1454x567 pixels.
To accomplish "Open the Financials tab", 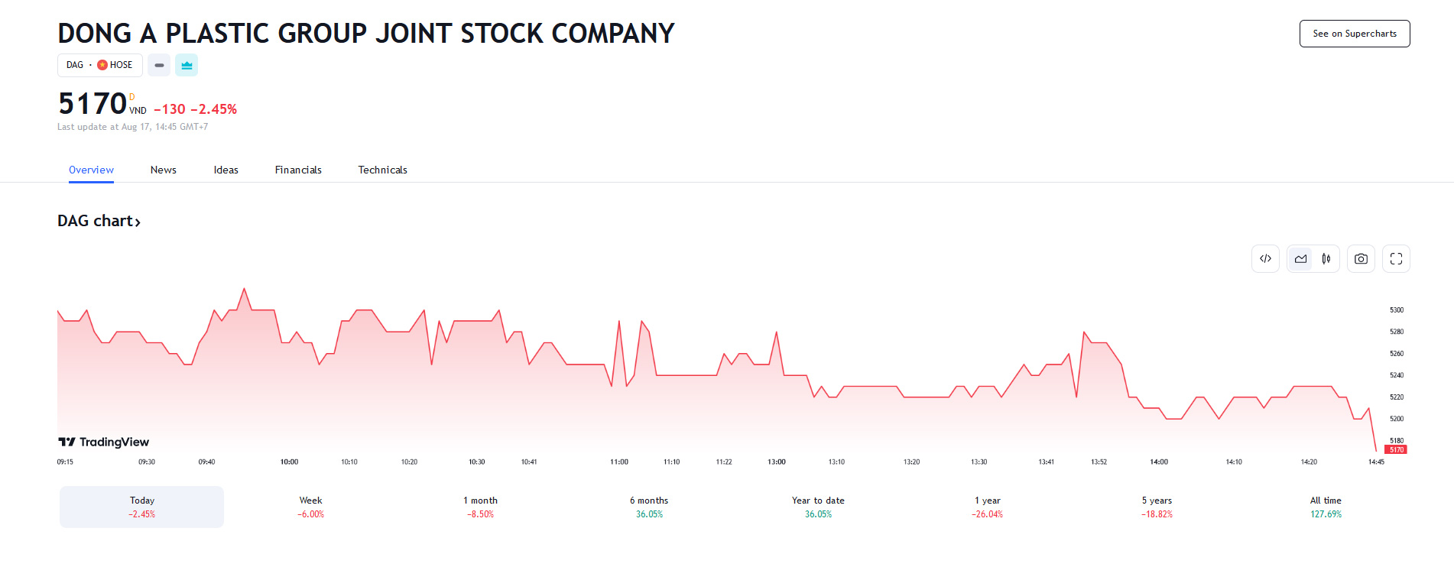I will 298,170.
